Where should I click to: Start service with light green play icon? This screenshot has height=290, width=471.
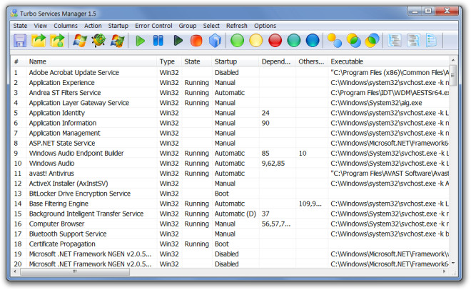[x=140, y=41]
